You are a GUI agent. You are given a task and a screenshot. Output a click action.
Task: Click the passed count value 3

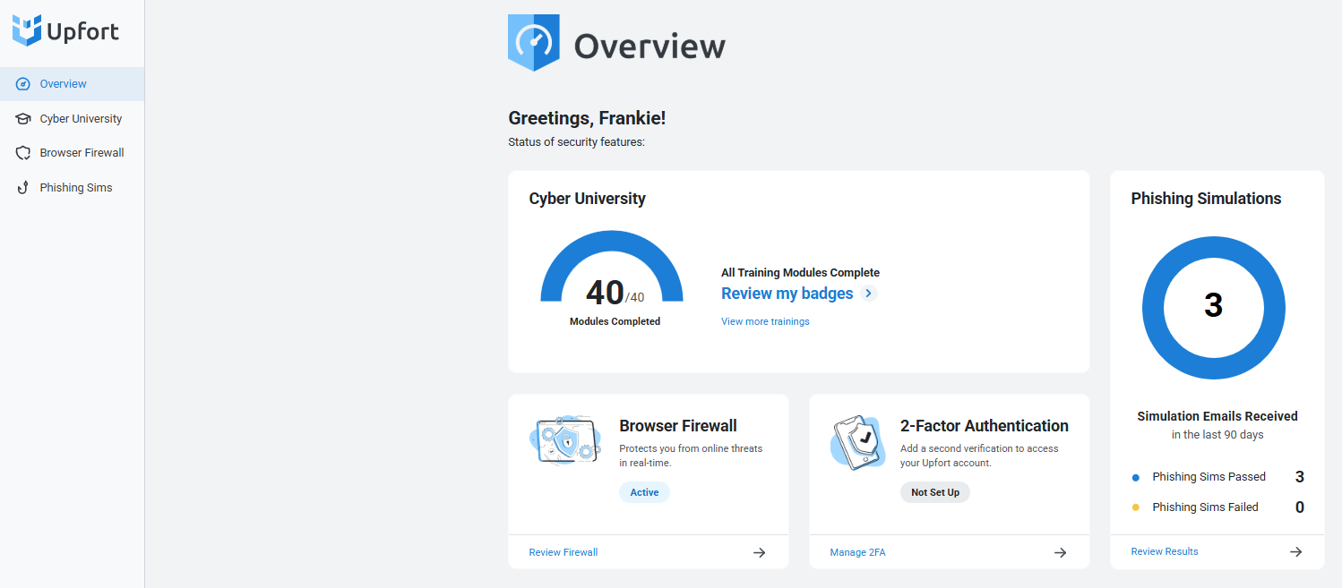pos(1300,477)
